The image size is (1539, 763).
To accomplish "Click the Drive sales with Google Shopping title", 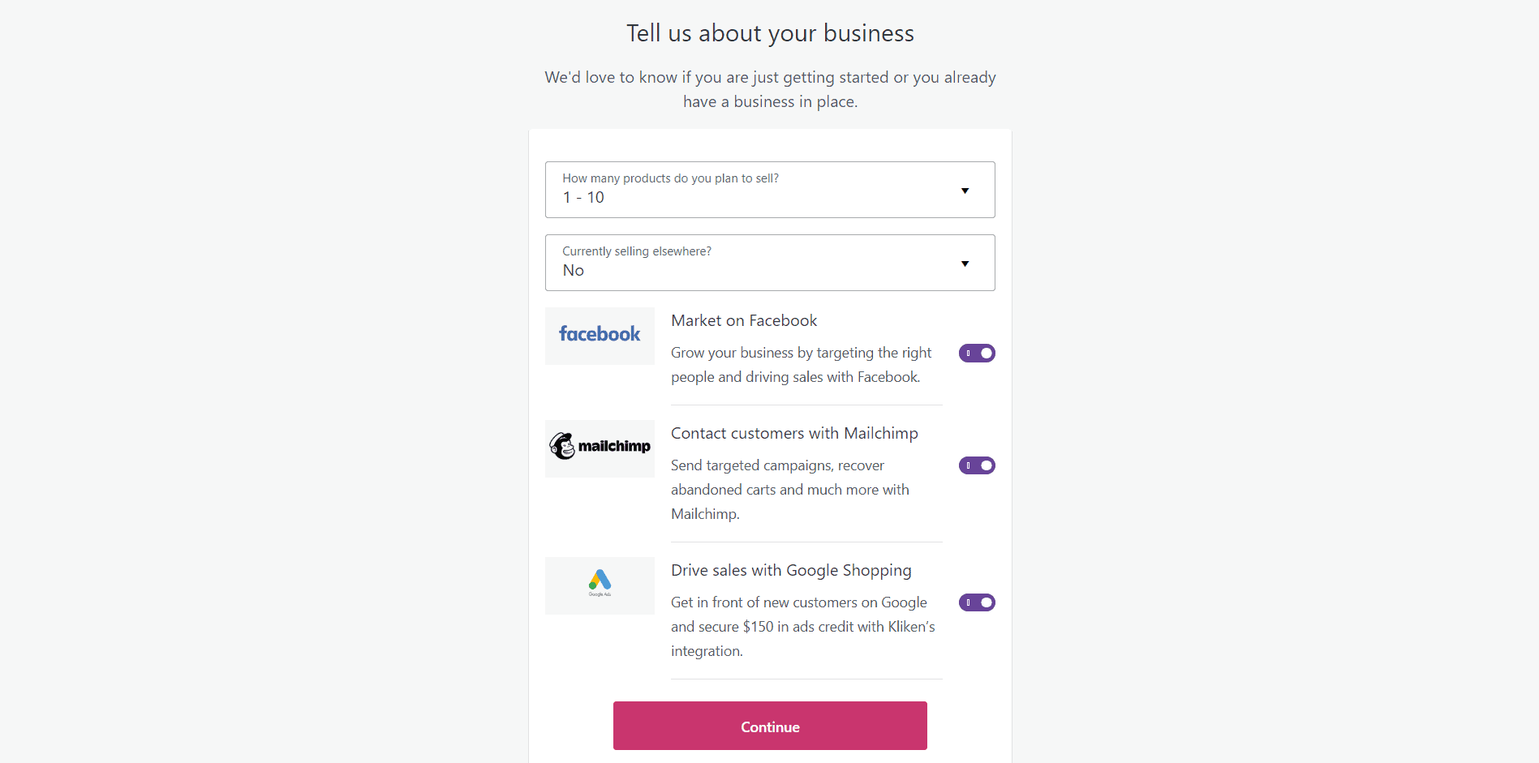I will [791, 570].
